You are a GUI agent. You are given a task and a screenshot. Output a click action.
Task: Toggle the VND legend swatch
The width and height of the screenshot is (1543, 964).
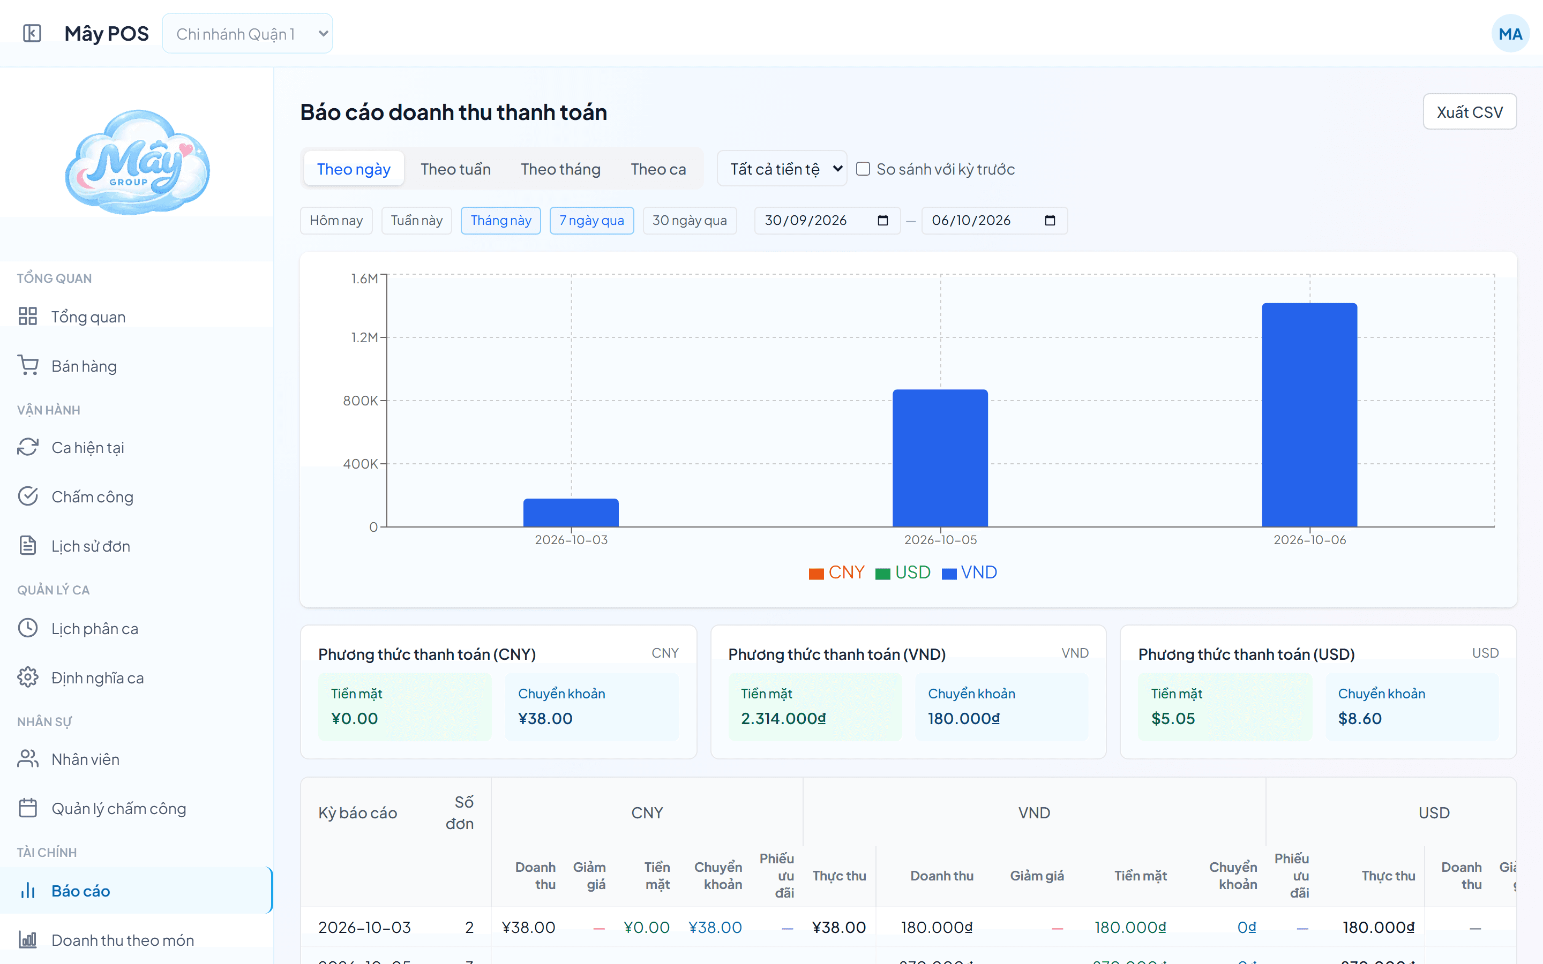(949, 573)
